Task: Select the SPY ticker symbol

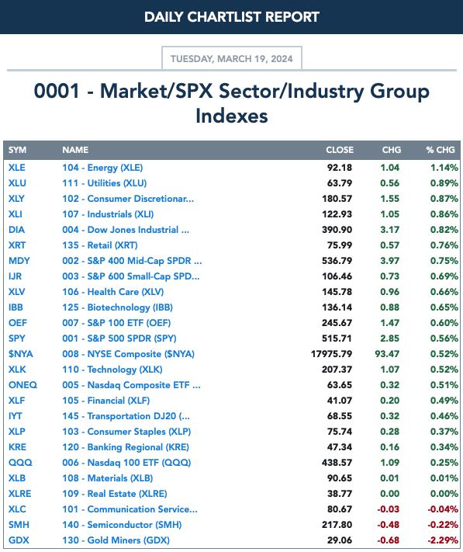Action: point(17,338)
